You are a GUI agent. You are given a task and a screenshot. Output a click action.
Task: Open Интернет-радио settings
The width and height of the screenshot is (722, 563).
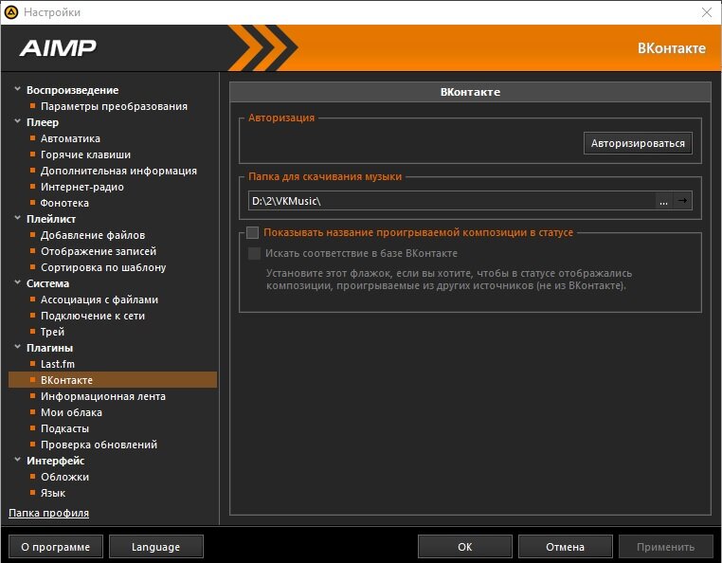pos(82,187)
